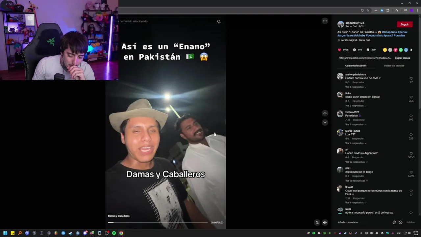Go to previous video with up arrow

pyautogui.click(x=325, y=113)
